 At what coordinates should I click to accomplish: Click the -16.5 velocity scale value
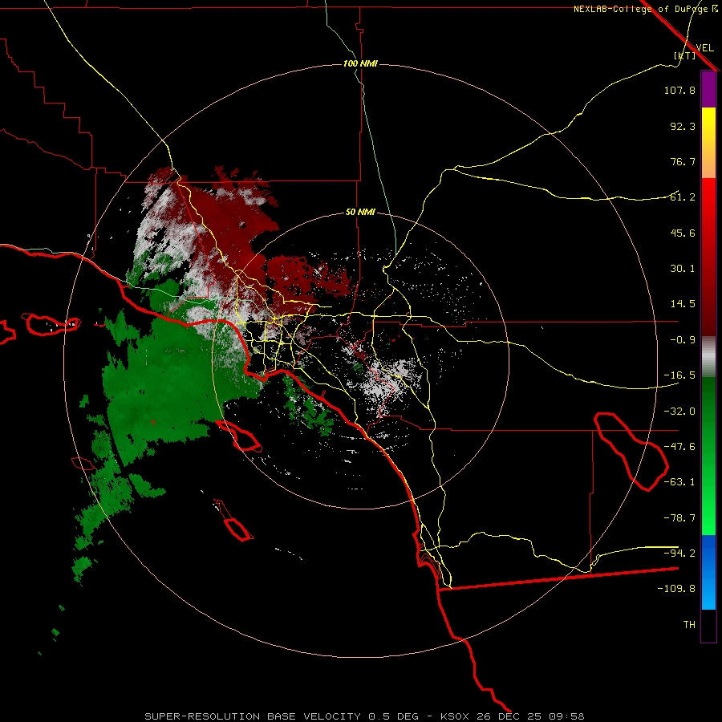tap(679, 375)
